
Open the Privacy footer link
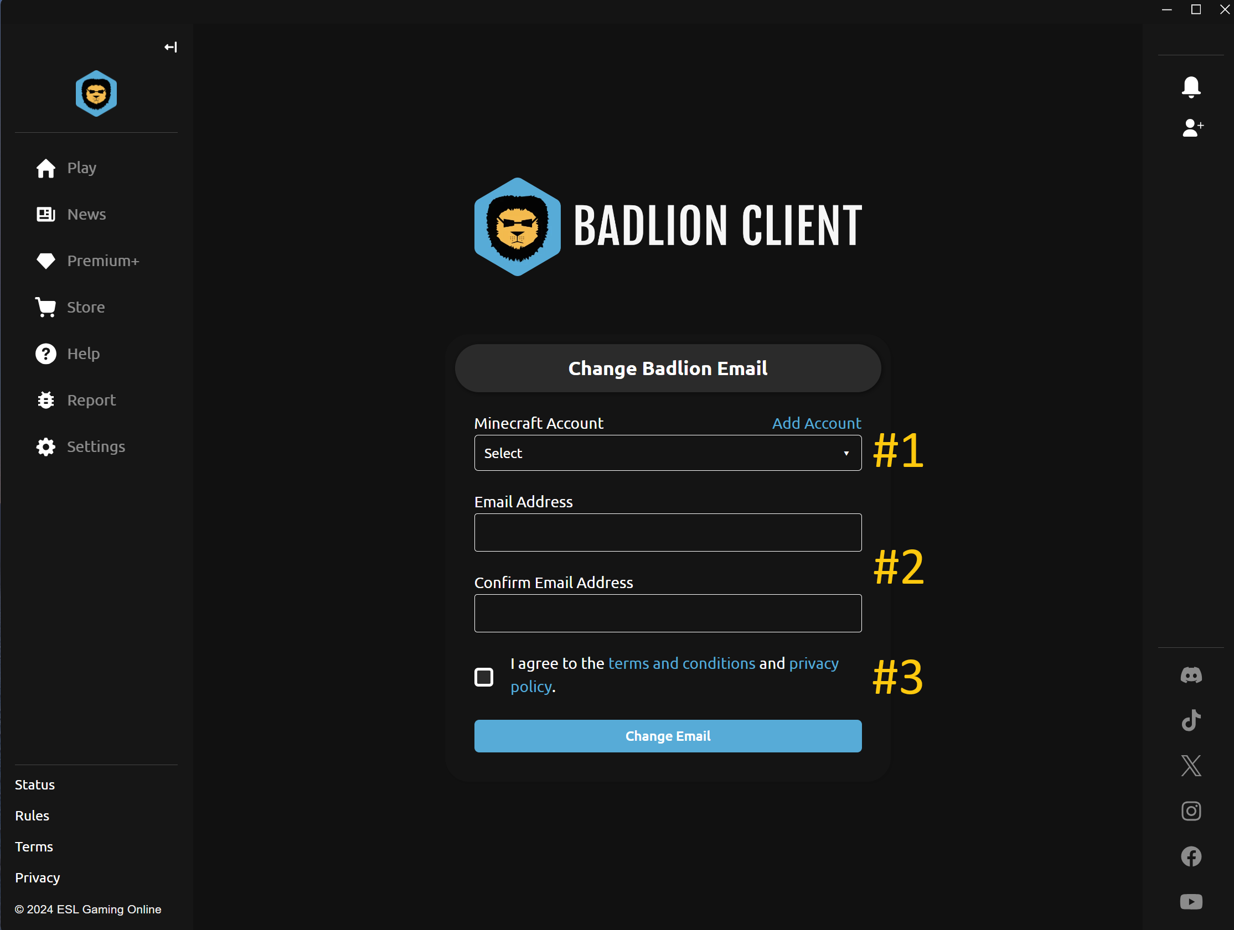coord(38,877)
